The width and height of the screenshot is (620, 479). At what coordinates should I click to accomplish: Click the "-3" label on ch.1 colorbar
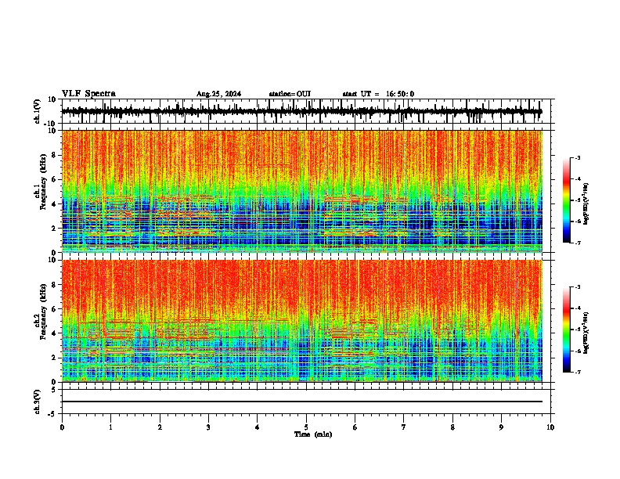(x=578, y=158)
